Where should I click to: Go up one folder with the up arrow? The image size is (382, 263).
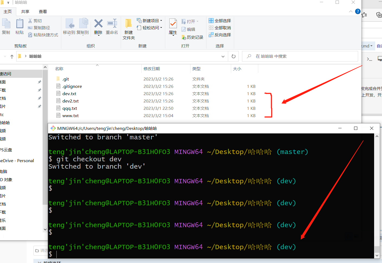[x=12, y=56]
